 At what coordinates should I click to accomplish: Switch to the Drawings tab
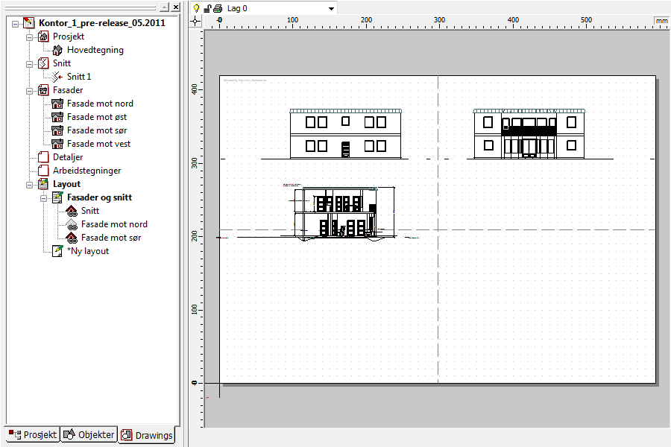coord(147,435)
